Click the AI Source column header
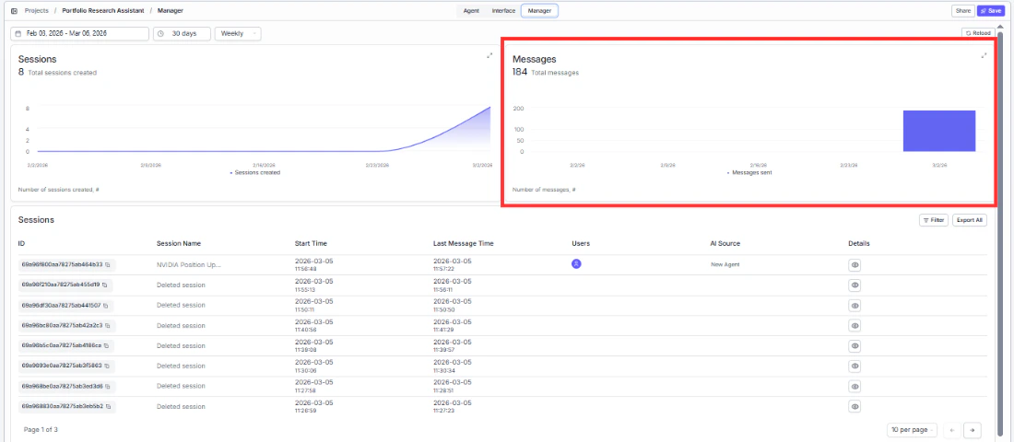Screen dimensions: 1014x442 725,244
